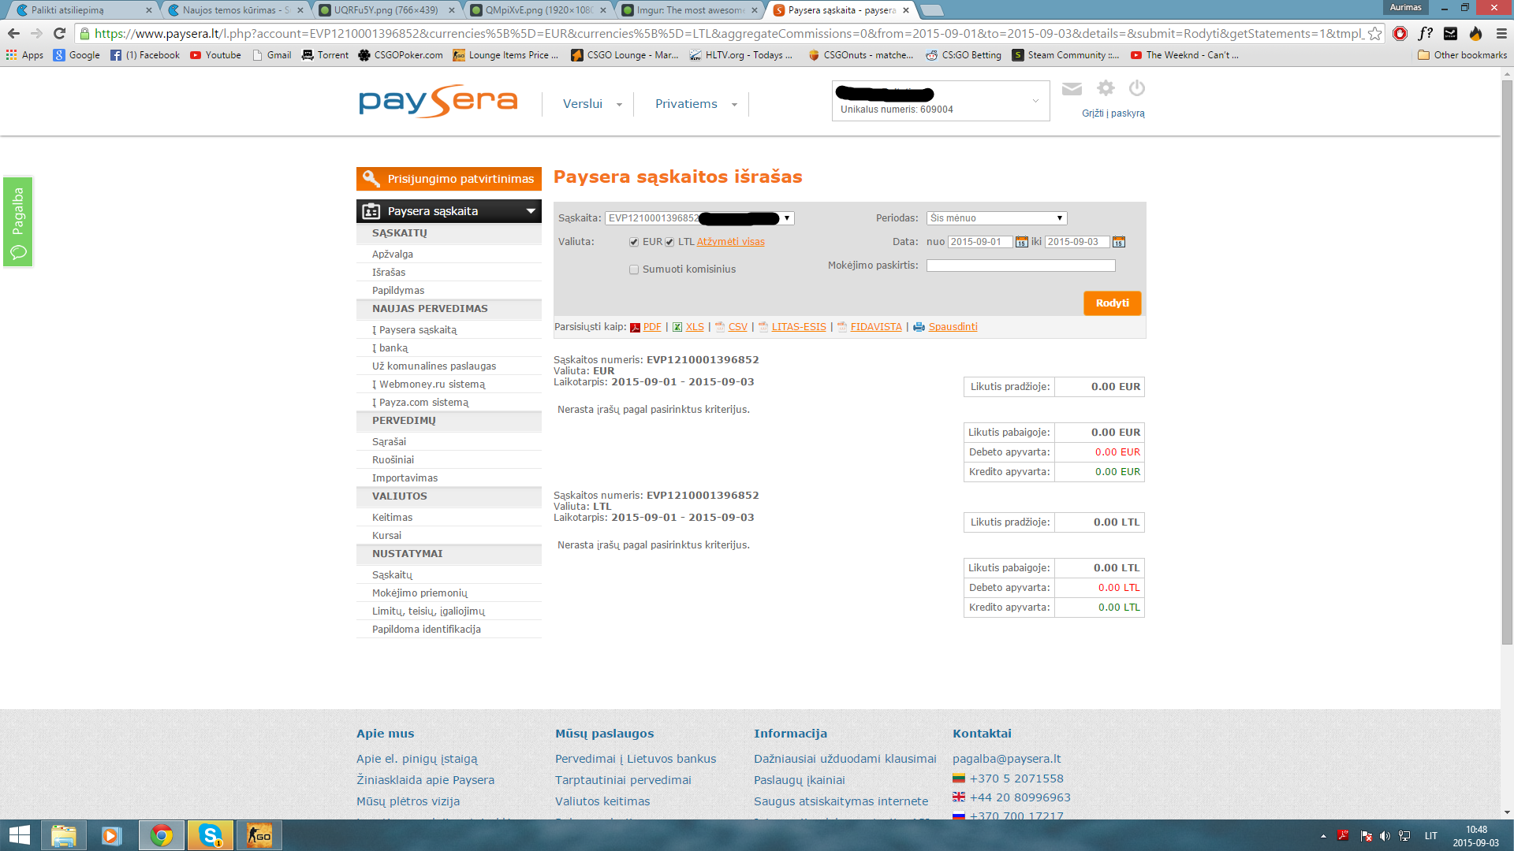Switch to Naujos temos kūrimas tab
This screenshot has height=851, width=1514.
[x=235, y=10]
